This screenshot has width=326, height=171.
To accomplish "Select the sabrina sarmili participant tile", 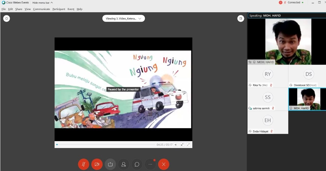I will [x=268, y=99].
